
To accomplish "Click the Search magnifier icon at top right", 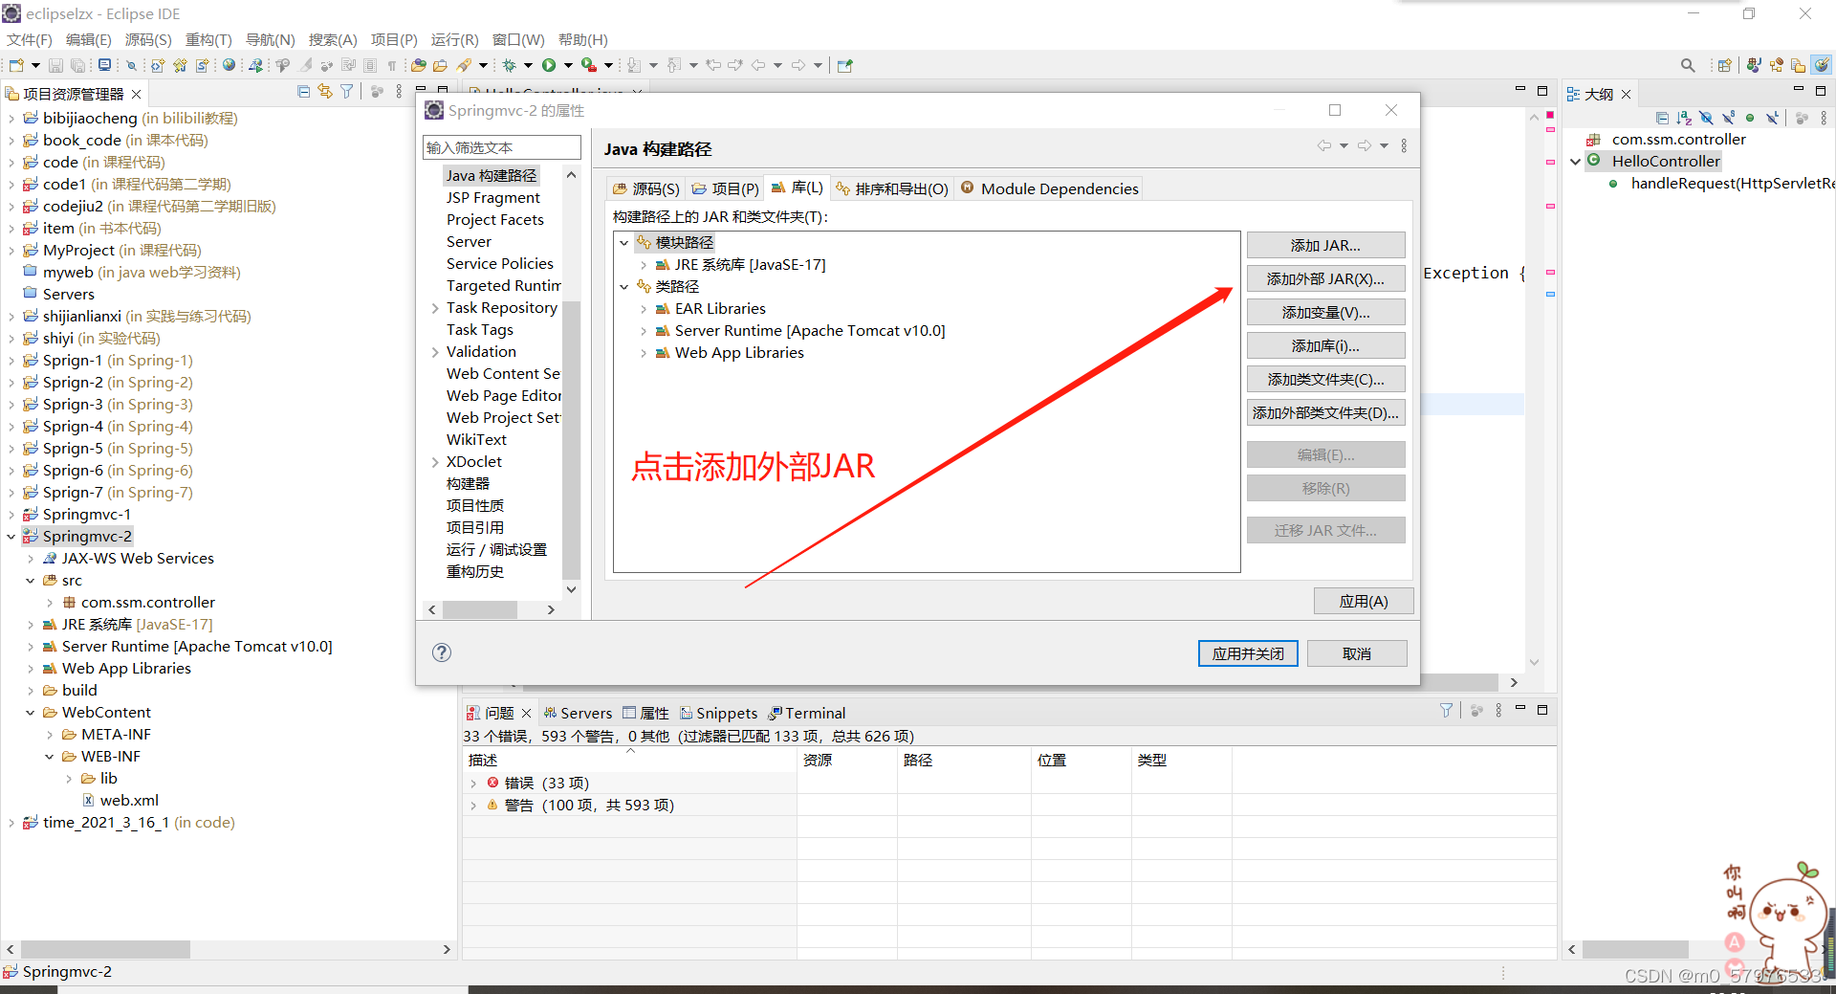I will pyautogui.click(x=1688, y=65).
